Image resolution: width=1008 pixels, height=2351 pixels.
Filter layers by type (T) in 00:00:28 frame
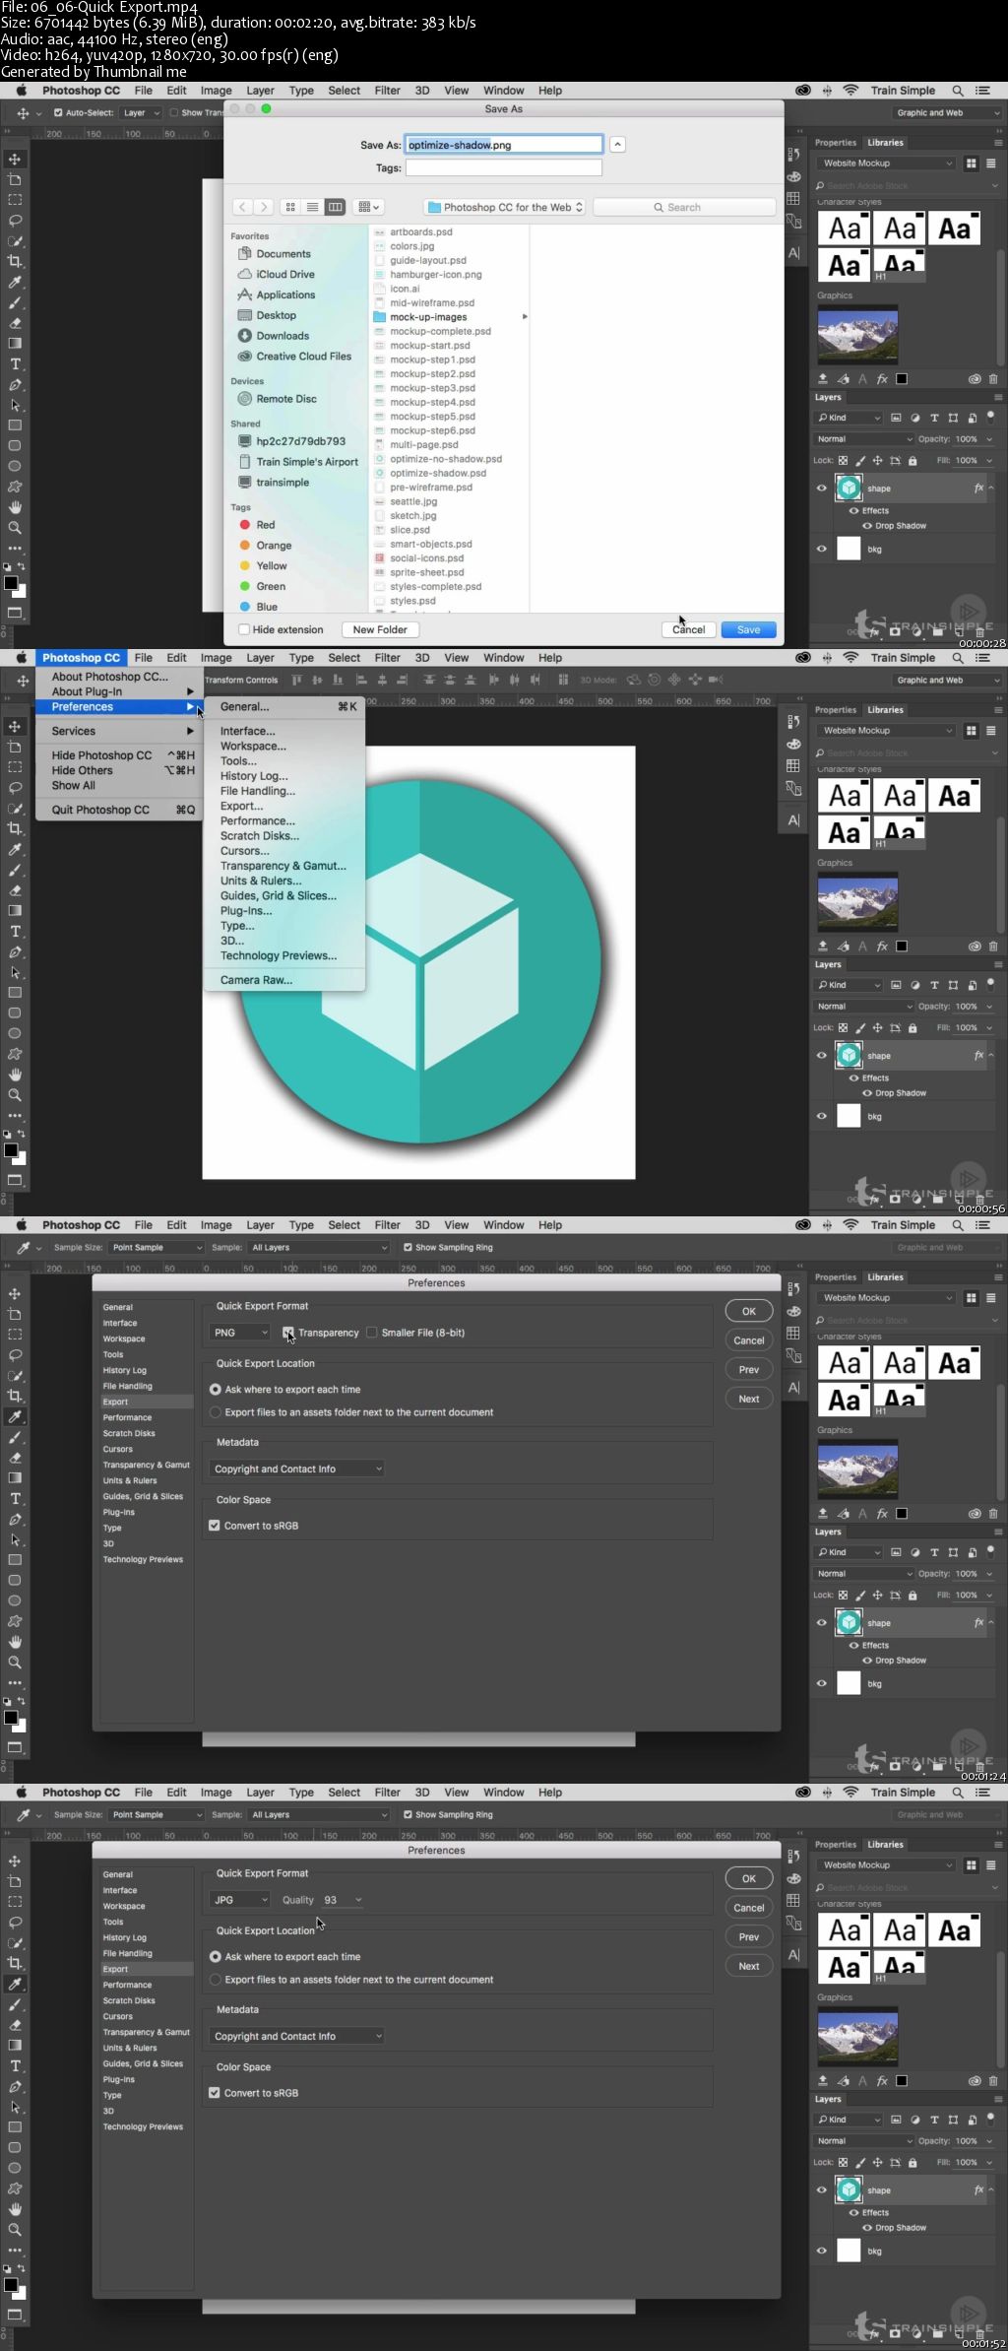(934, 418)
